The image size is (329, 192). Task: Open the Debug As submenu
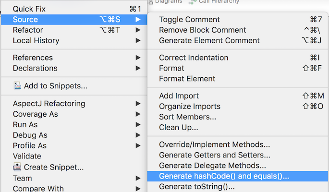coord(30,135)
